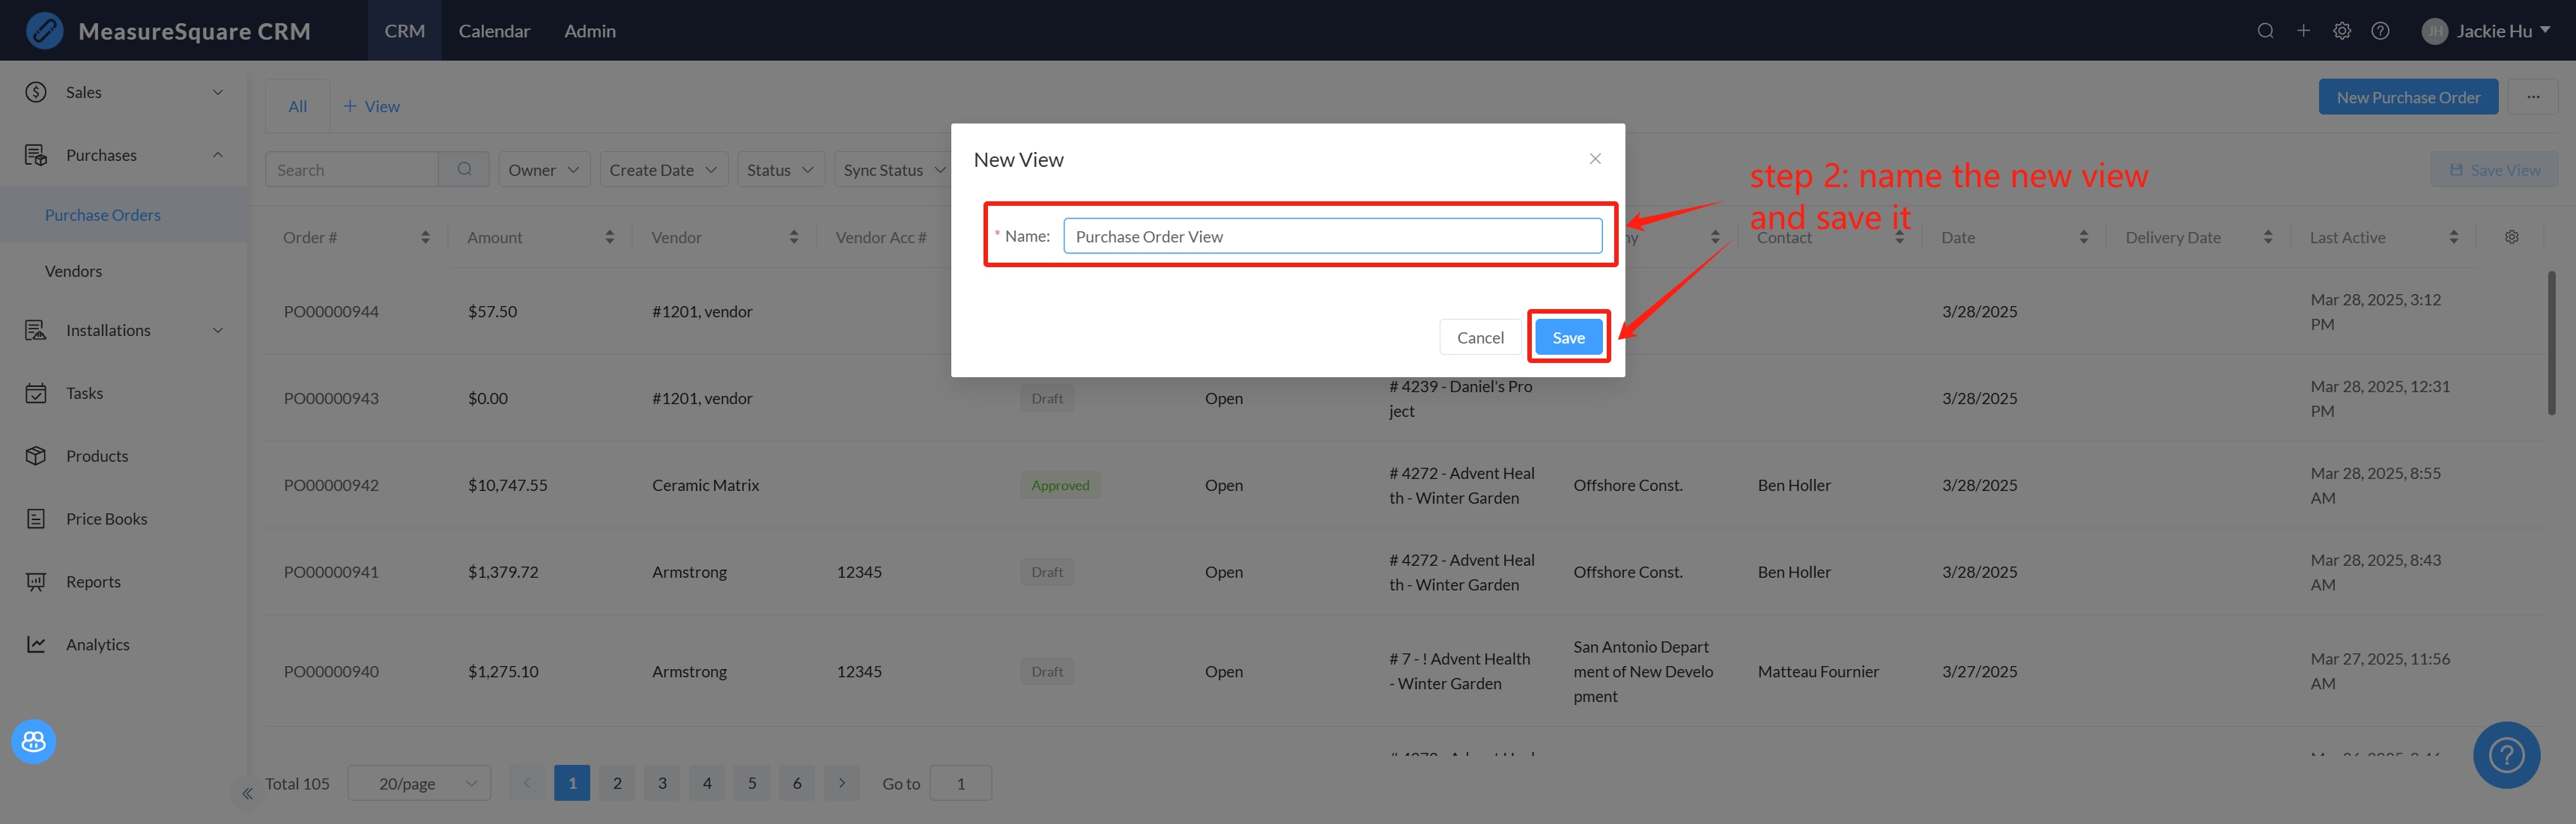Switch to the Calendar top tab

494,31
